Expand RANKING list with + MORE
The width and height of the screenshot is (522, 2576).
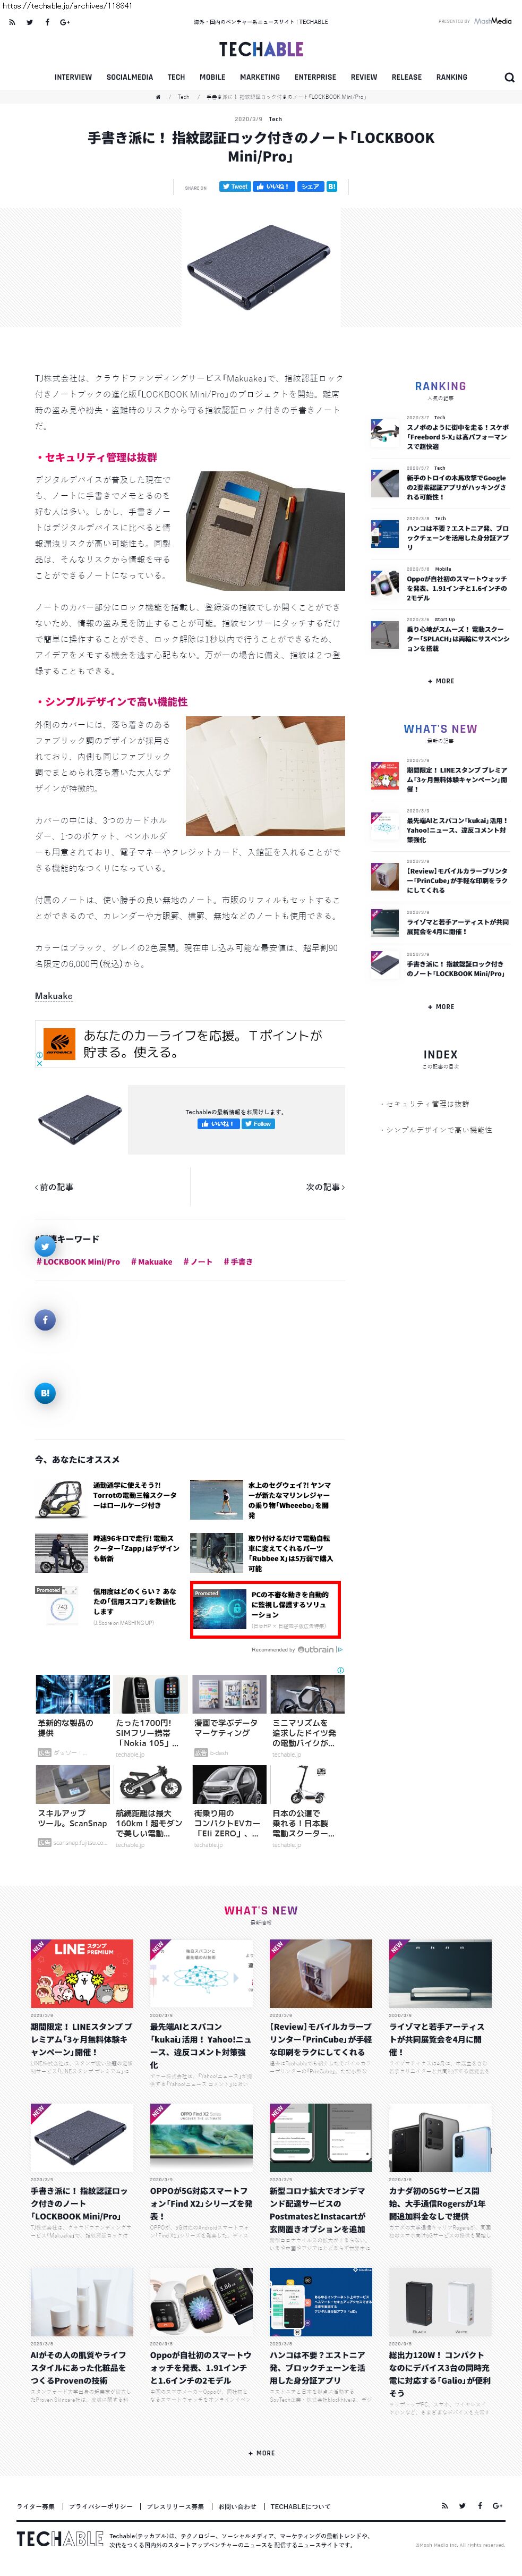coord(440,681)
